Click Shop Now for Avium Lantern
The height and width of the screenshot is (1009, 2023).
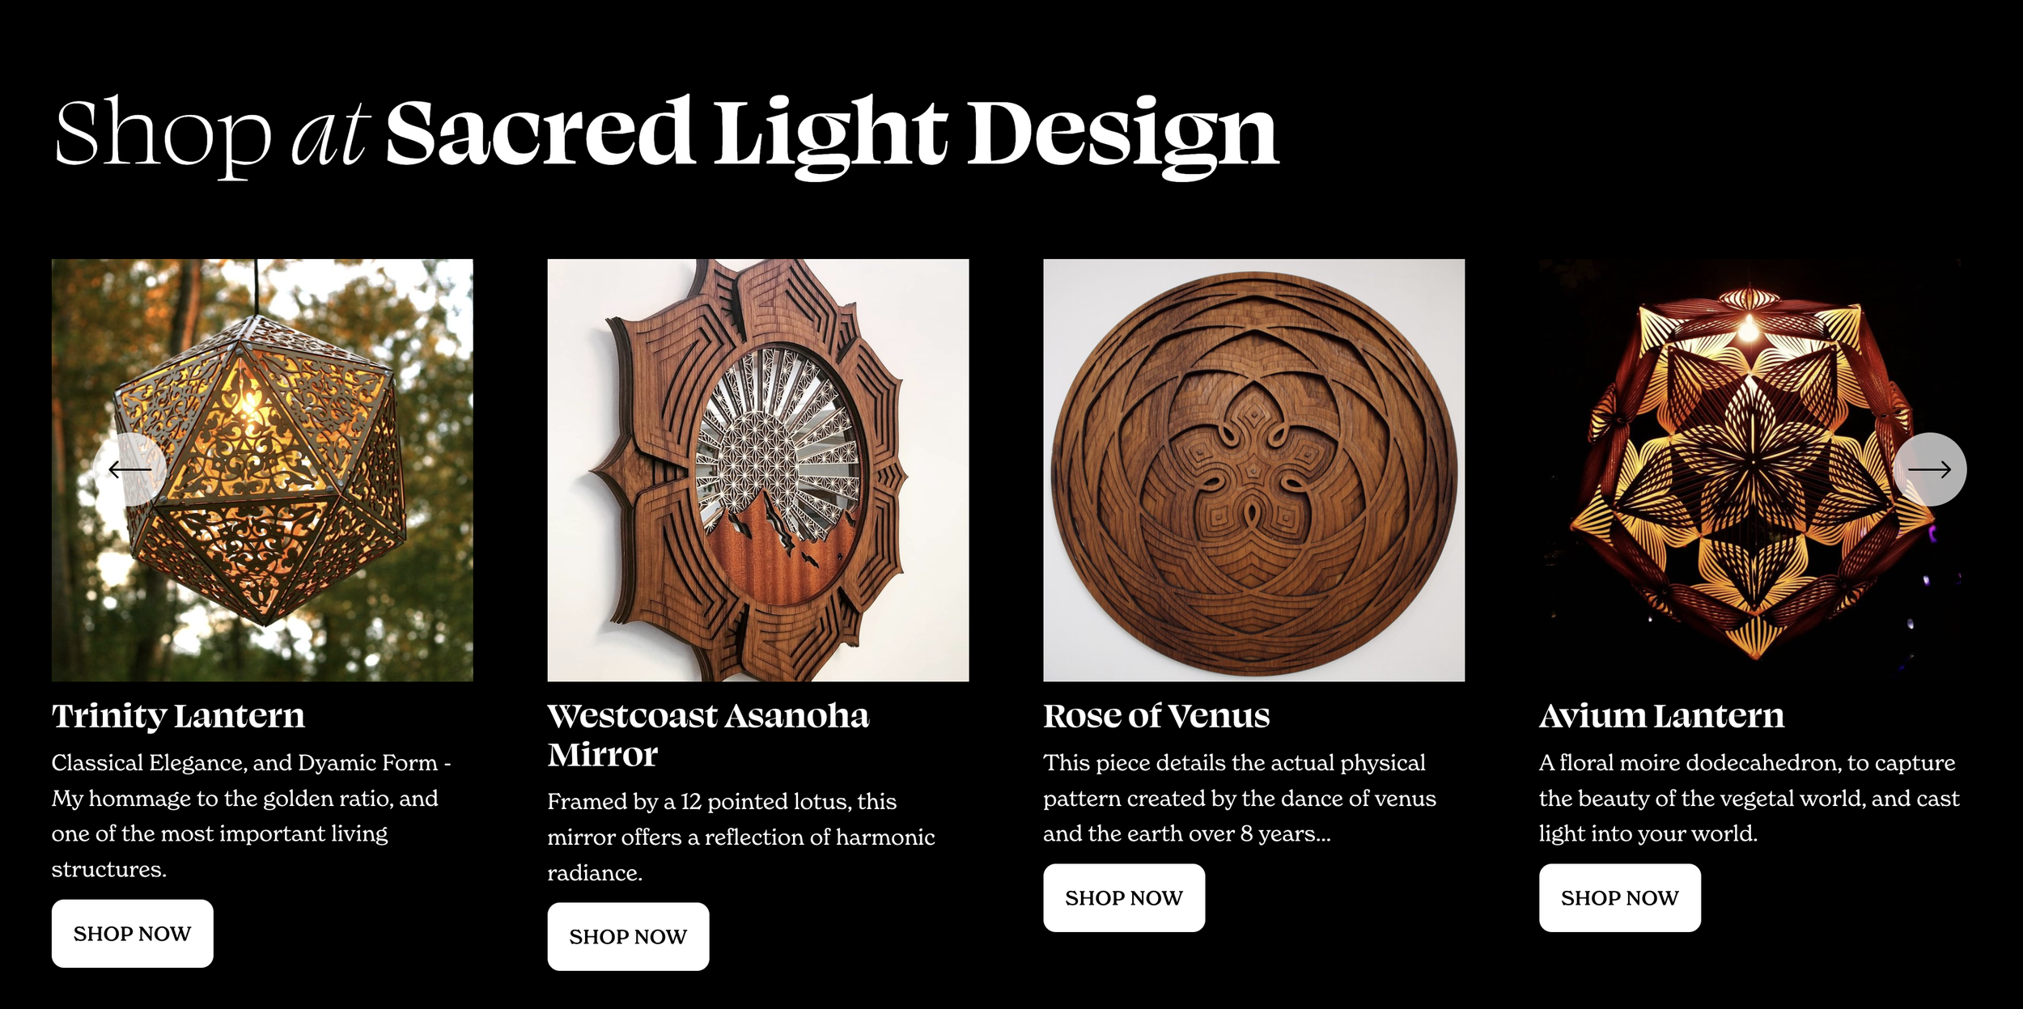tap(1620, 898)
